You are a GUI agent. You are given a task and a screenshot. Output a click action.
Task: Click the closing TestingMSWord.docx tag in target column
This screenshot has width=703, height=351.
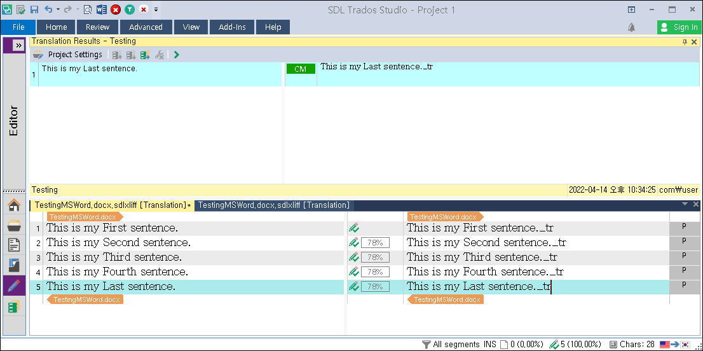(x=446, y=299)
